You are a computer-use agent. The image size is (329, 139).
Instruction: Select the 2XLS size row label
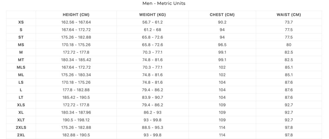pos(21,127)
